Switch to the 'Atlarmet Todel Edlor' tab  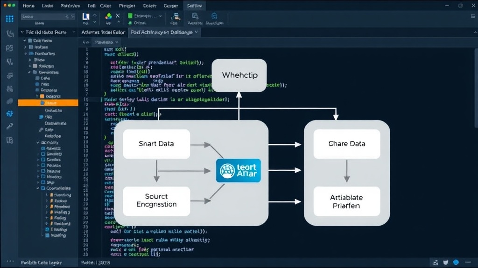click(x=103, y=32)
